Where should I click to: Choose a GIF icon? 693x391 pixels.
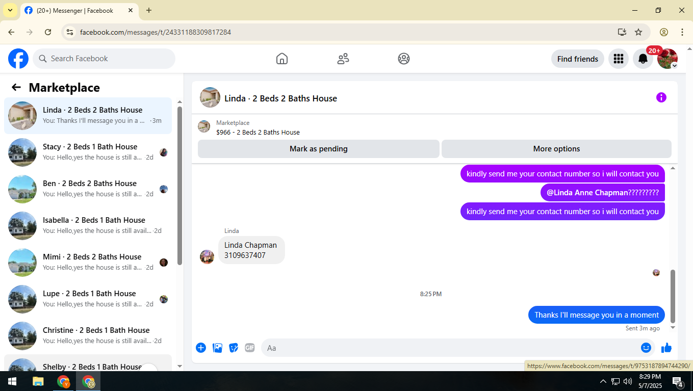tap(249, 348)
